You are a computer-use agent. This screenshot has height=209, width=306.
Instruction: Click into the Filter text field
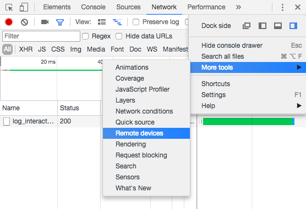pyautogui.click(x=41, y=36)
